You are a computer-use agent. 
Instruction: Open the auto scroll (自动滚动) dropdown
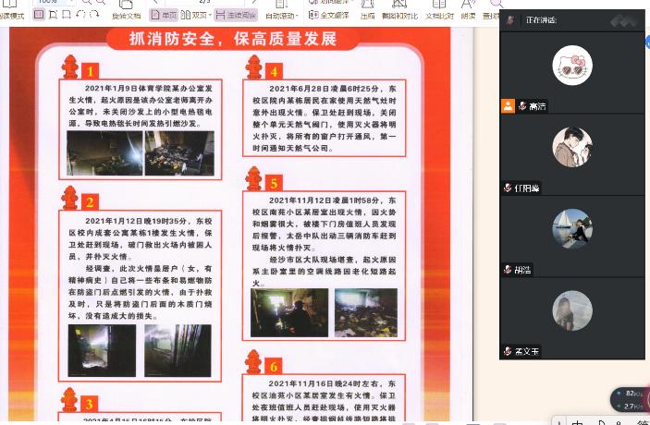(x=282, y=15)
